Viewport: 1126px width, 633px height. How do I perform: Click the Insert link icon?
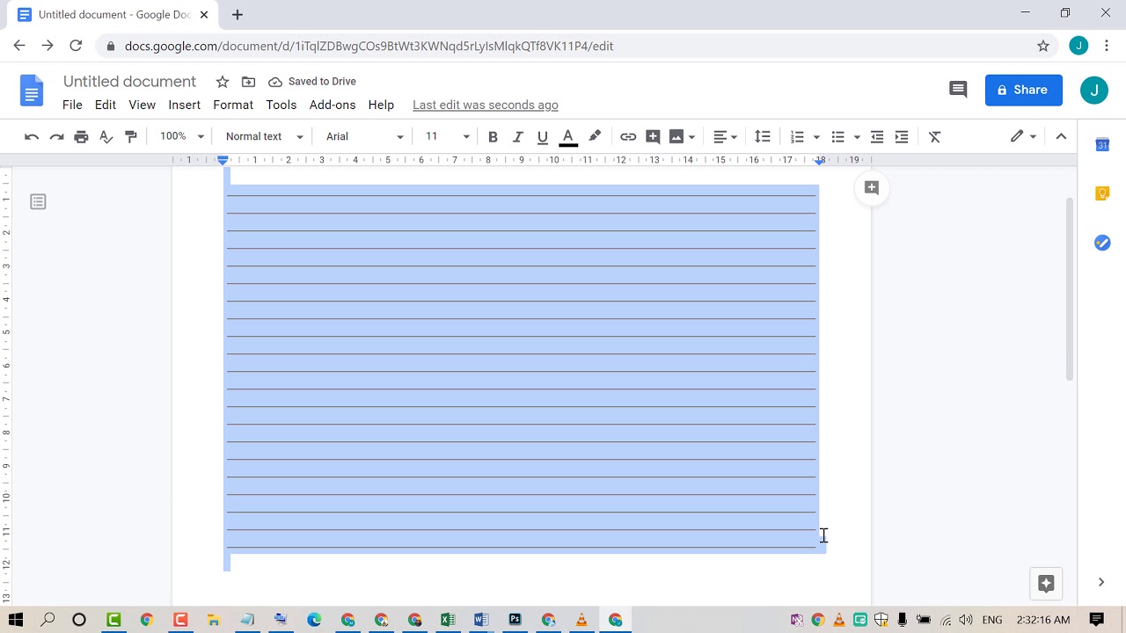tap(628, 136)
